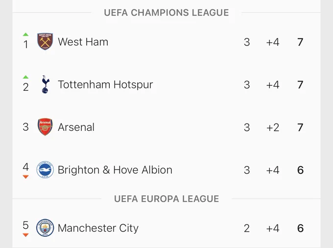The width and height of the screenshot is (333, 248).
Task: Click green up arrow above Tottenham rank
Action: (x=25, y=77)
